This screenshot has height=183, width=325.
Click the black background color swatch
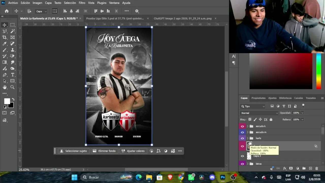tap(11, 105)
